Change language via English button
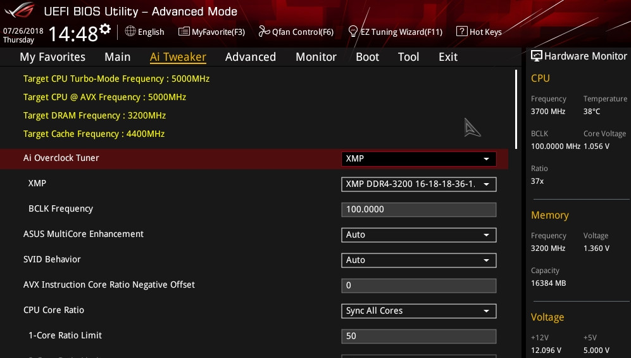The height and width of the screenshot is (358, 631). 145,32
